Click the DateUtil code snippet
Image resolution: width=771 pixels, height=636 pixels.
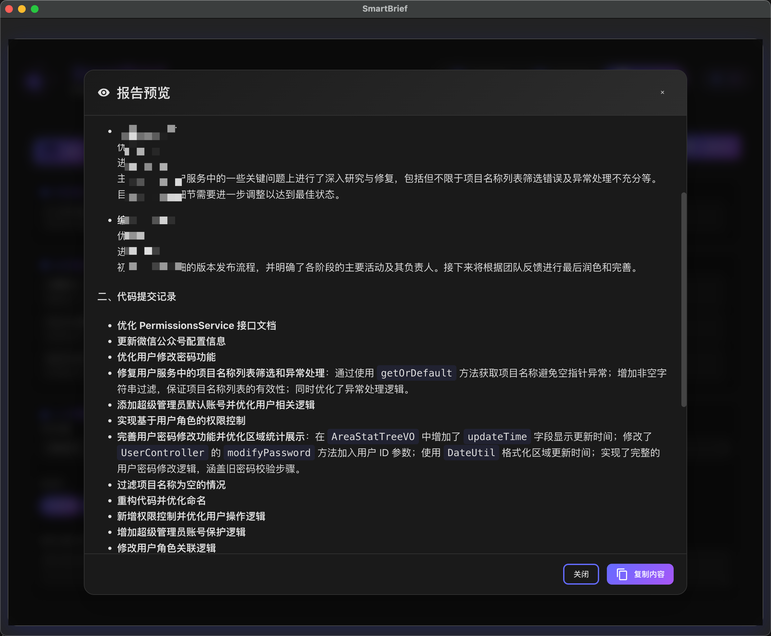471,453
